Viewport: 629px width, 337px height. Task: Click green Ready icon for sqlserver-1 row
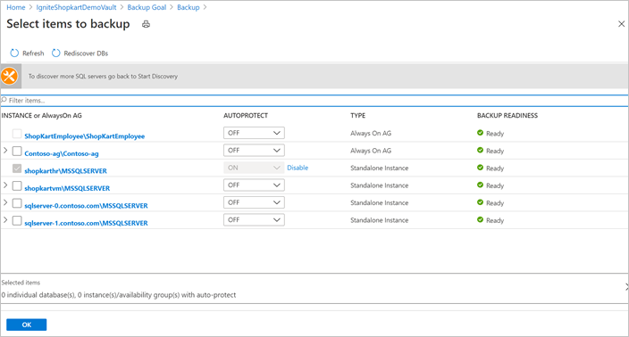[x=480, y=219]
